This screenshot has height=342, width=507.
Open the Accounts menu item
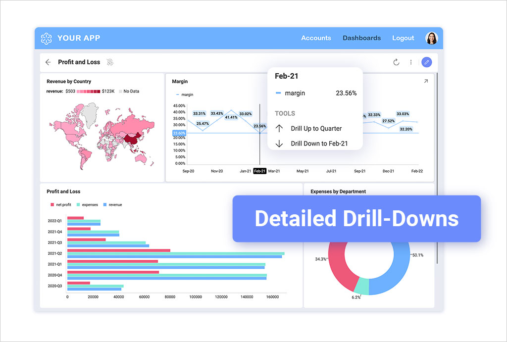point(316,38)
